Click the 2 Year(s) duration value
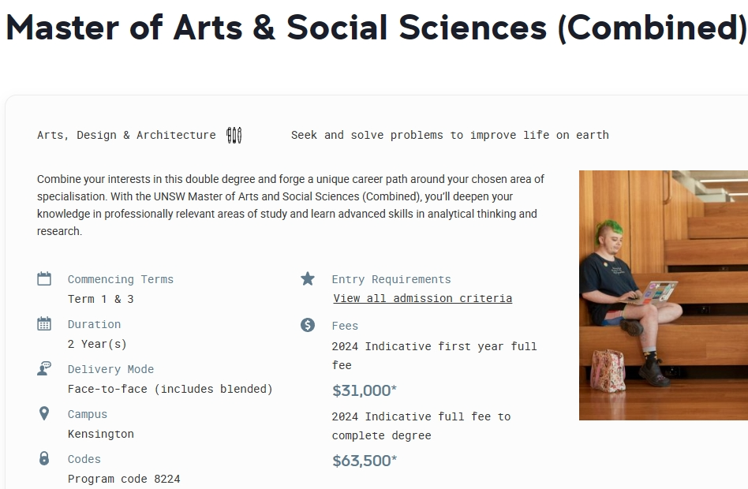Image resolution: width=748 pixels, height=489 pixels. click(x=97, y=344)
